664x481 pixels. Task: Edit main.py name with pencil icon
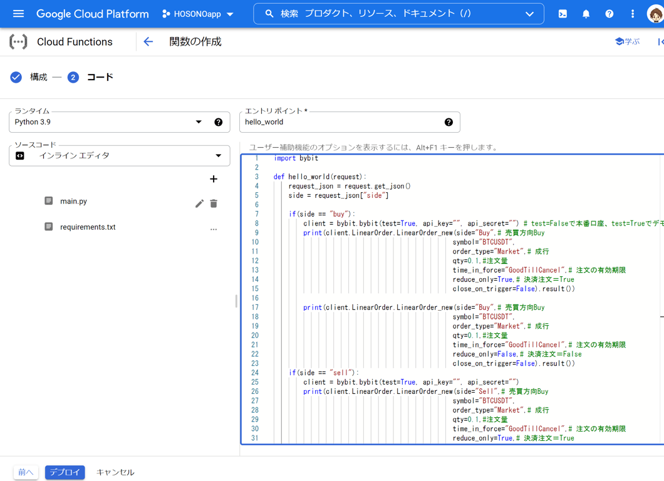199,204
